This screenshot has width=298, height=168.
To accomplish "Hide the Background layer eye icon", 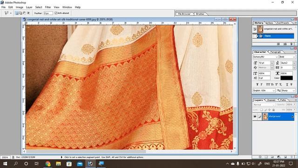I will (255, 117).
